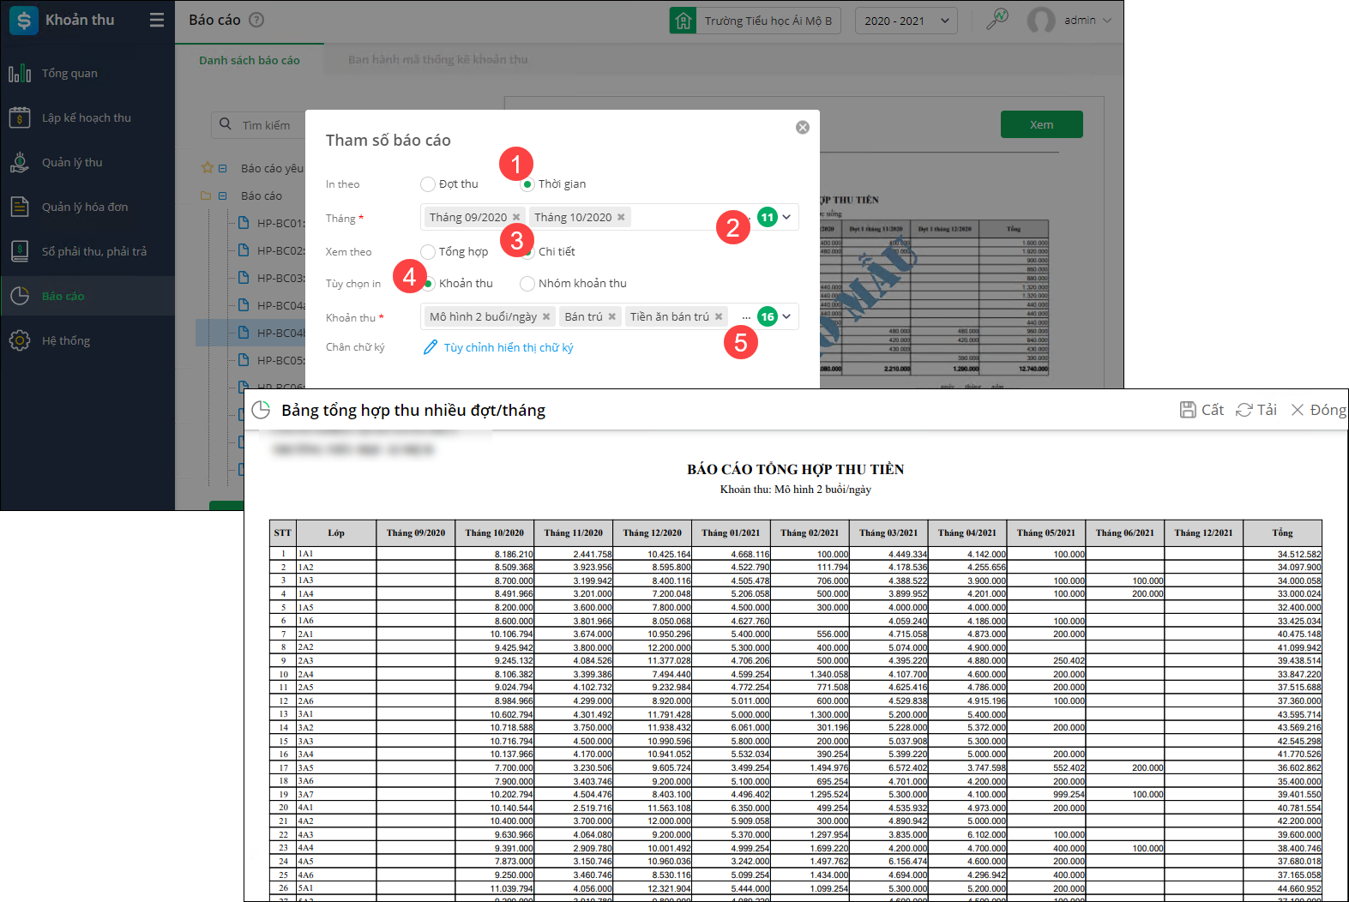Click the Tải reload icon in report viewer
Image resolution: width=1349 pixels, height=902 pixels.
[x=1244, y=410]
